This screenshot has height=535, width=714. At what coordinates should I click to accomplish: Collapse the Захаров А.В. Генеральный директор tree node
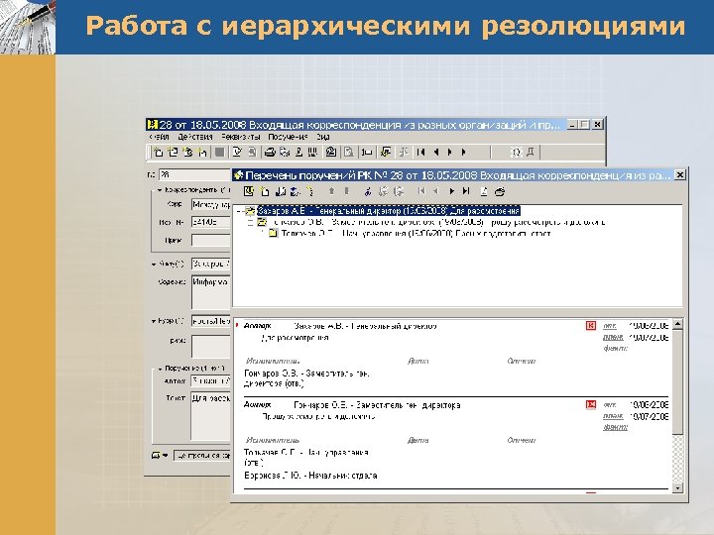[238, 211]
